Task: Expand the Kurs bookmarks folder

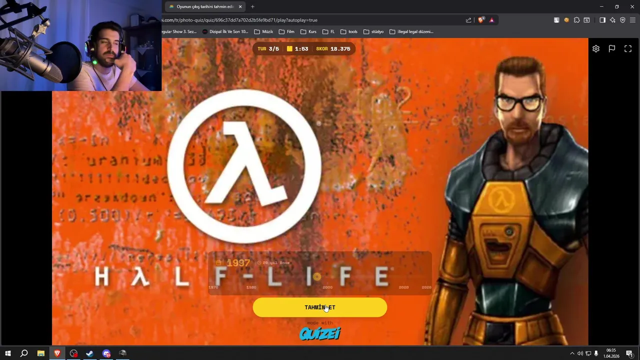Action: click(308, 31)
